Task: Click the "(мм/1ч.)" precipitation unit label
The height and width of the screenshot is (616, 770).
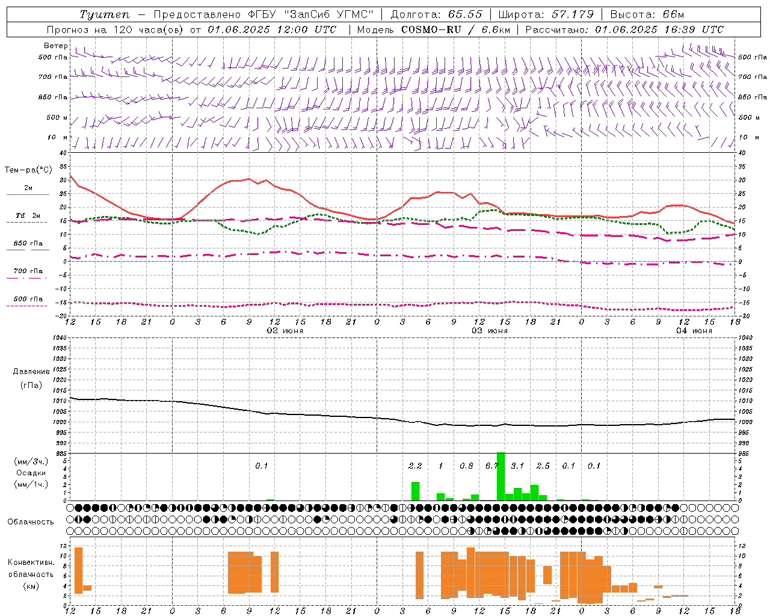Action: [31, 484]
